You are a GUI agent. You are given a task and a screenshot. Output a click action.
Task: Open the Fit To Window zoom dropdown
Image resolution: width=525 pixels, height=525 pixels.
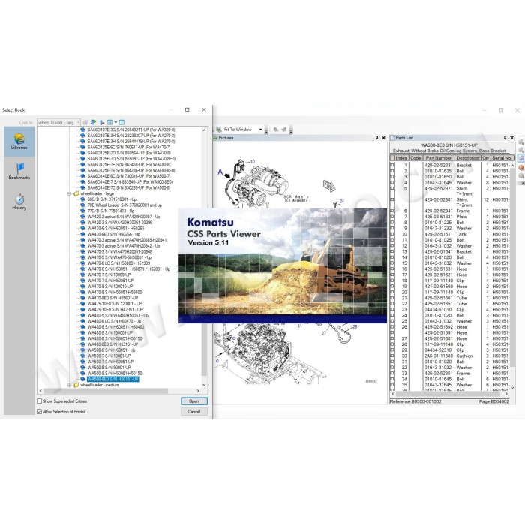(260, 130)
